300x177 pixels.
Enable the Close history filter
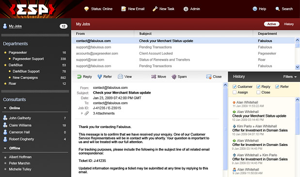click(258, 92)
